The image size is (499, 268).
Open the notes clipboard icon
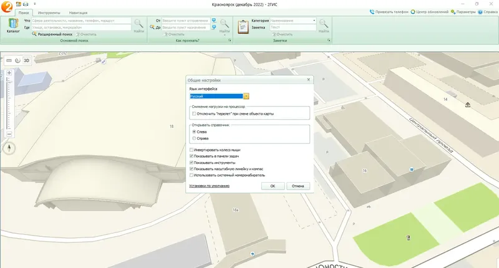click(x=243, y=27)
